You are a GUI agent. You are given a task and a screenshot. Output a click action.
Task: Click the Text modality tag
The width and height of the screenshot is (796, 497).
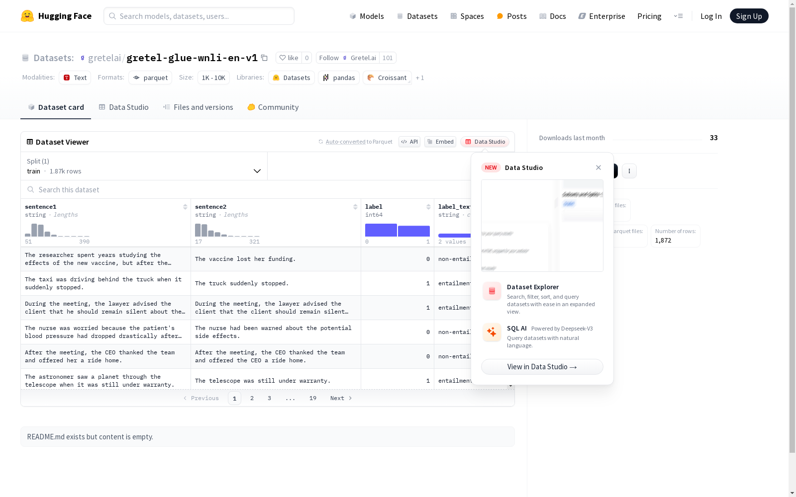[75, 78]
